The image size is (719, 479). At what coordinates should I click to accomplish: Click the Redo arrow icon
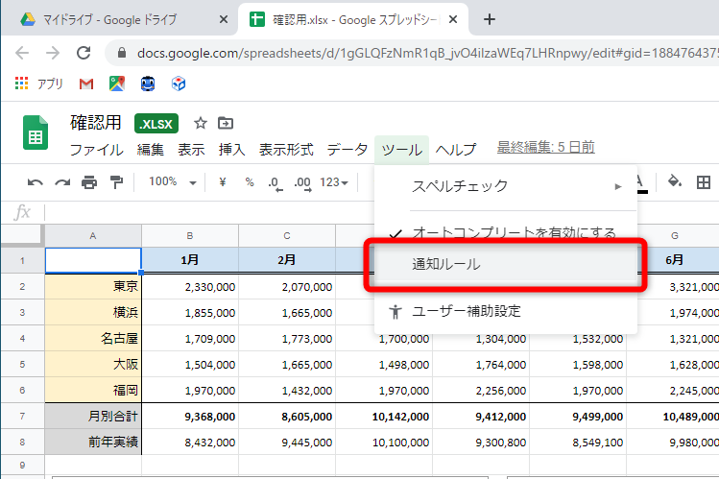coord(62,182)
